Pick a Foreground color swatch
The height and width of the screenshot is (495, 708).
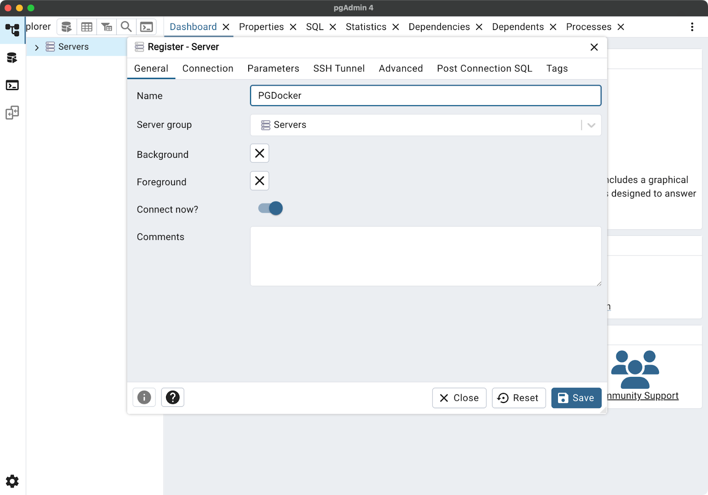coord(260,181)
